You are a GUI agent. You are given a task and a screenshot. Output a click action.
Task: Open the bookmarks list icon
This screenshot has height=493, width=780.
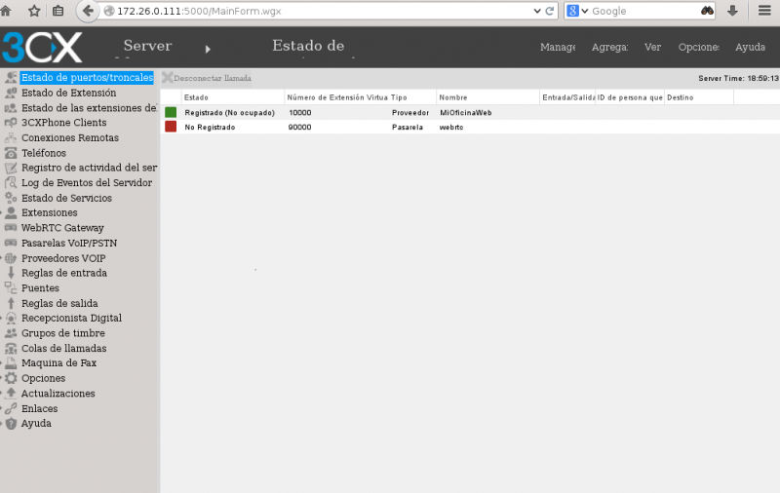[x=58, y=11]
